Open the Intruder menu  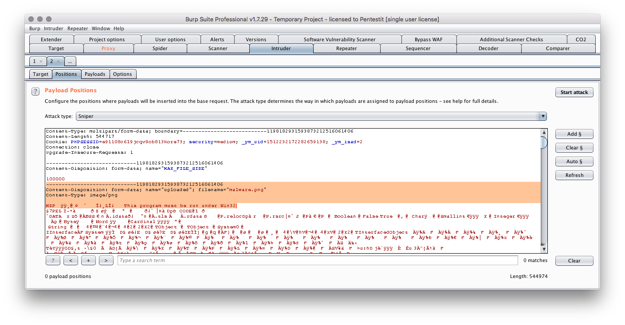[53, 28]
